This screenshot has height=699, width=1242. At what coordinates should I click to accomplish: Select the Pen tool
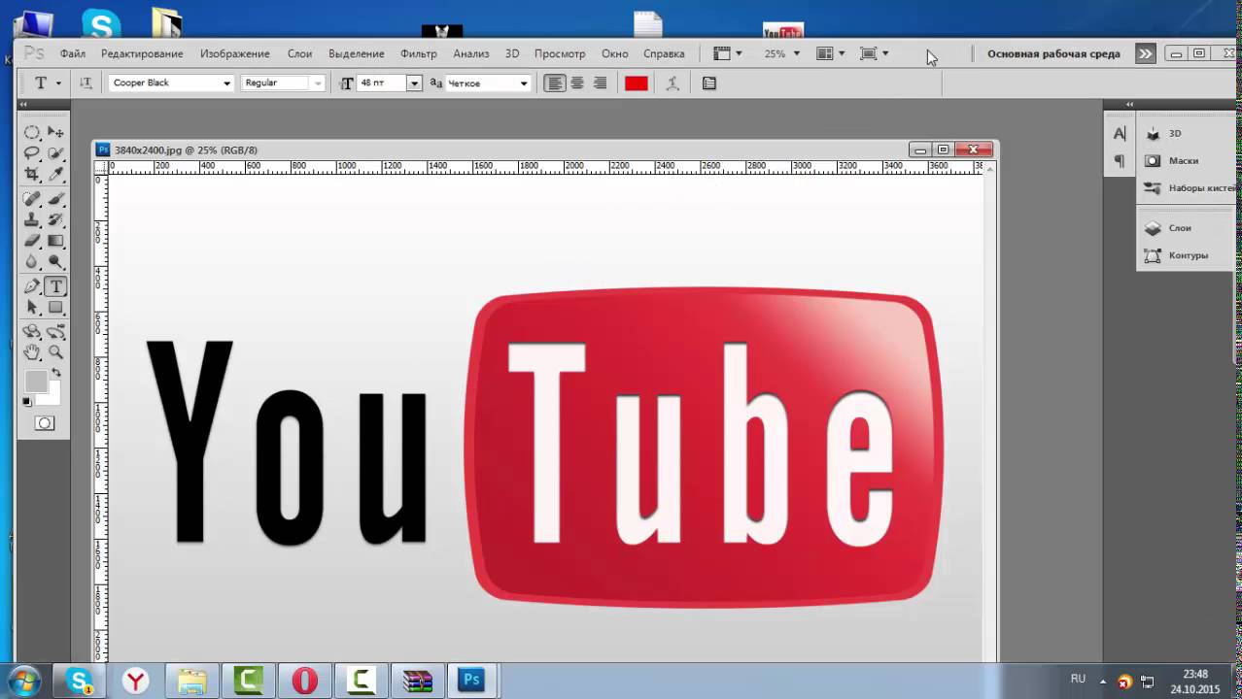[x=32, y=286]
